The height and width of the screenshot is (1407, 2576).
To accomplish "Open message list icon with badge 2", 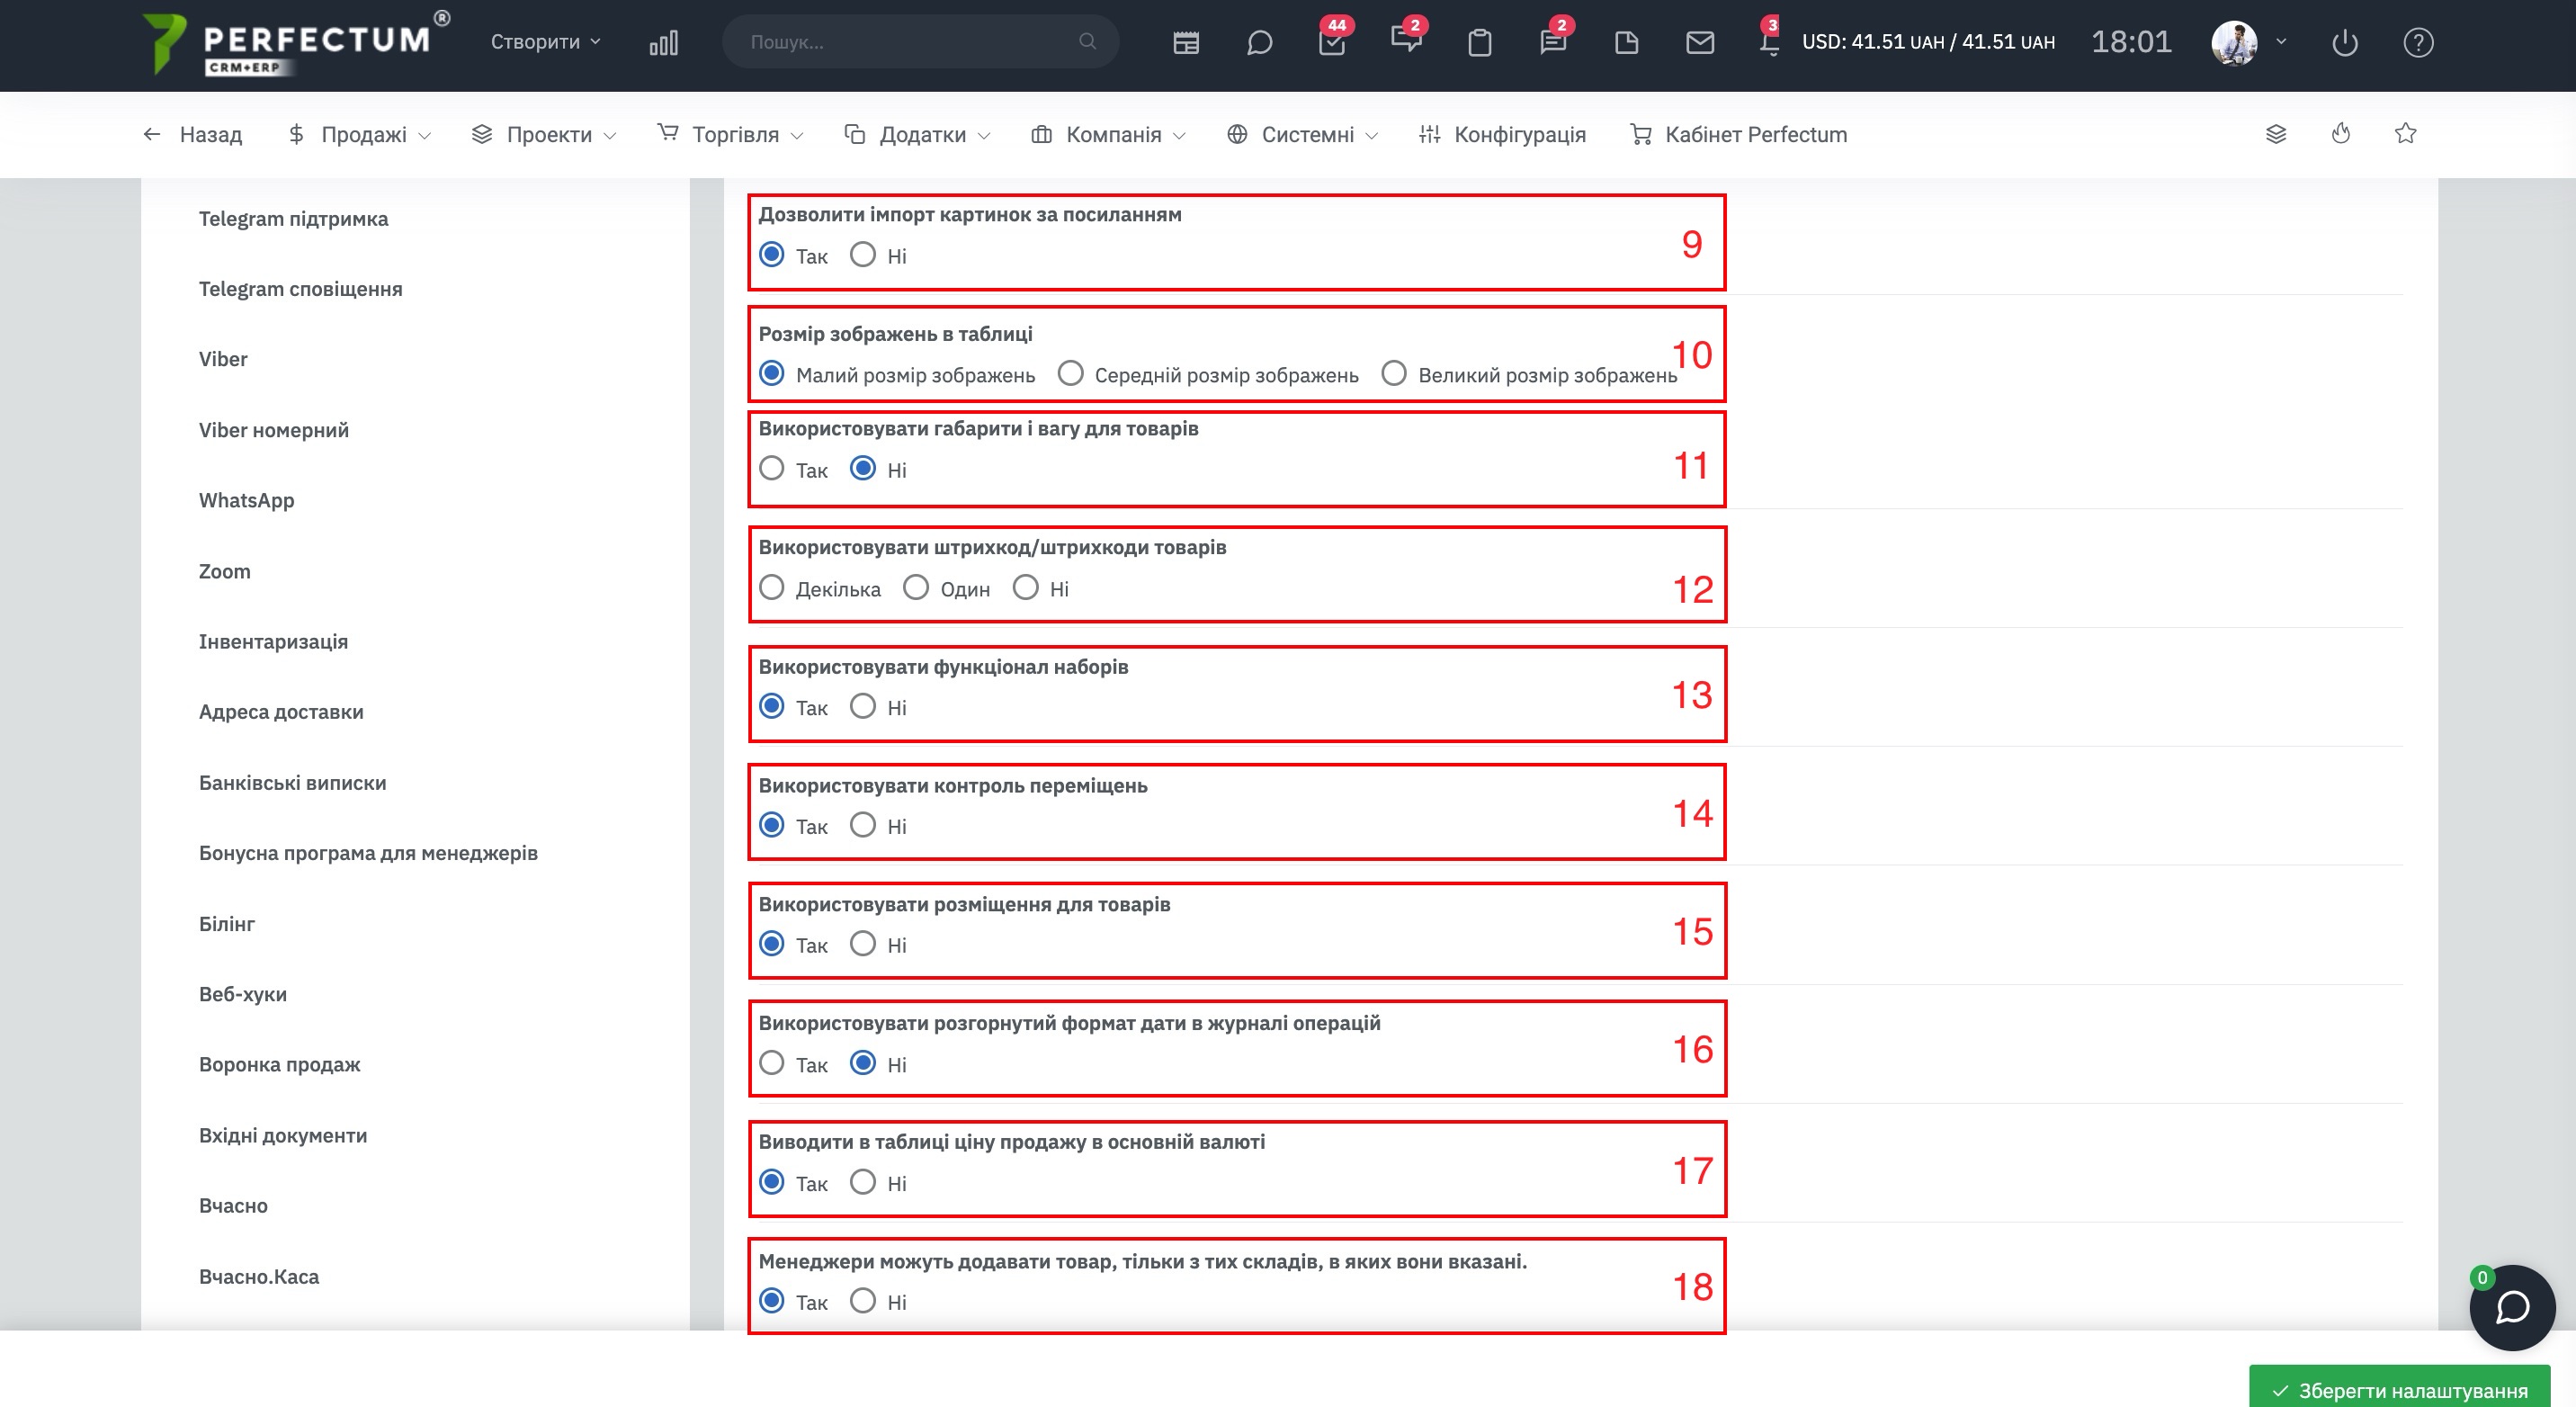I will click(1553, 42).
